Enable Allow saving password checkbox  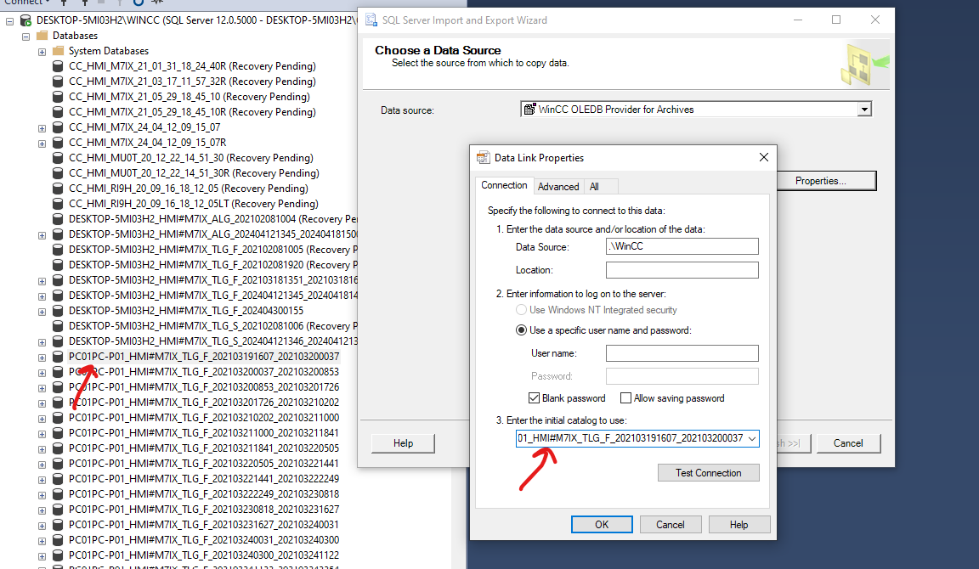tap(625, 398)
